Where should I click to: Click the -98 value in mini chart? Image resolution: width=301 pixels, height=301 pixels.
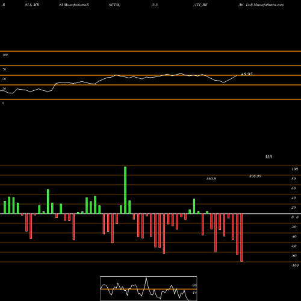coord(194,285)
